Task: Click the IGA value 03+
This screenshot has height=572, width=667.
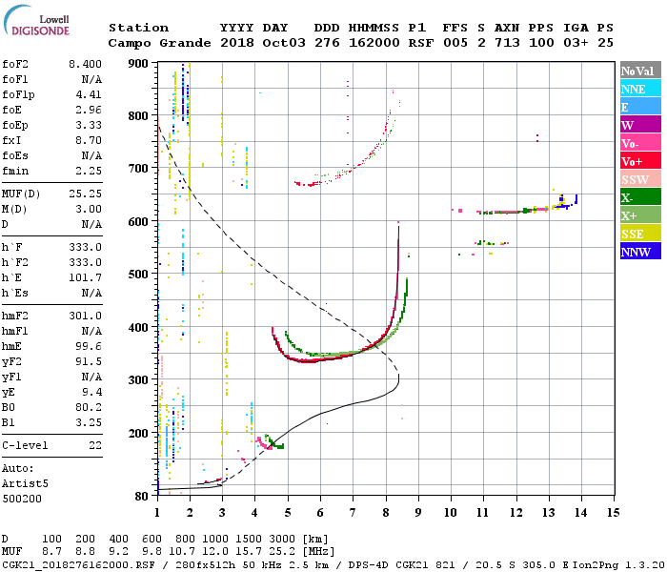Action: point(576,43)
